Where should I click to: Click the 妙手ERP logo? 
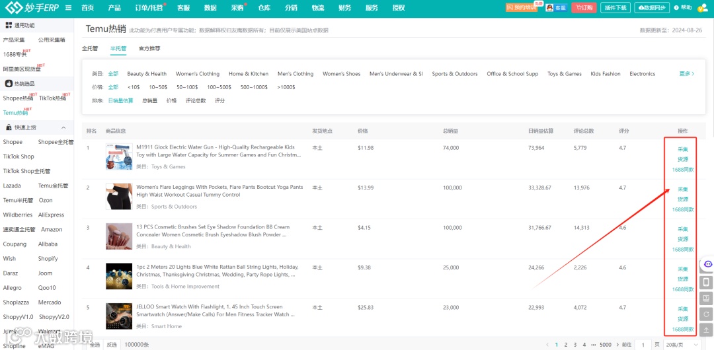click(x=32, y=7)
